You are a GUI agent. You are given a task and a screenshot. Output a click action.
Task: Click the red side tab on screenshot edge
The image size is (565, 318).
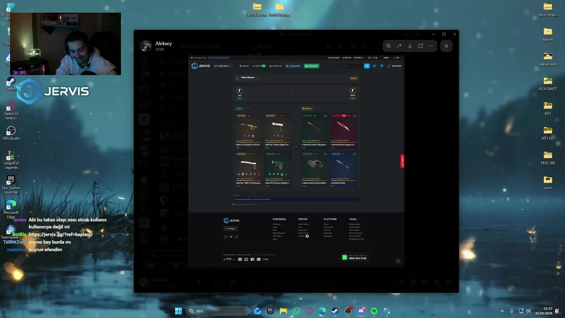point(402,161)
